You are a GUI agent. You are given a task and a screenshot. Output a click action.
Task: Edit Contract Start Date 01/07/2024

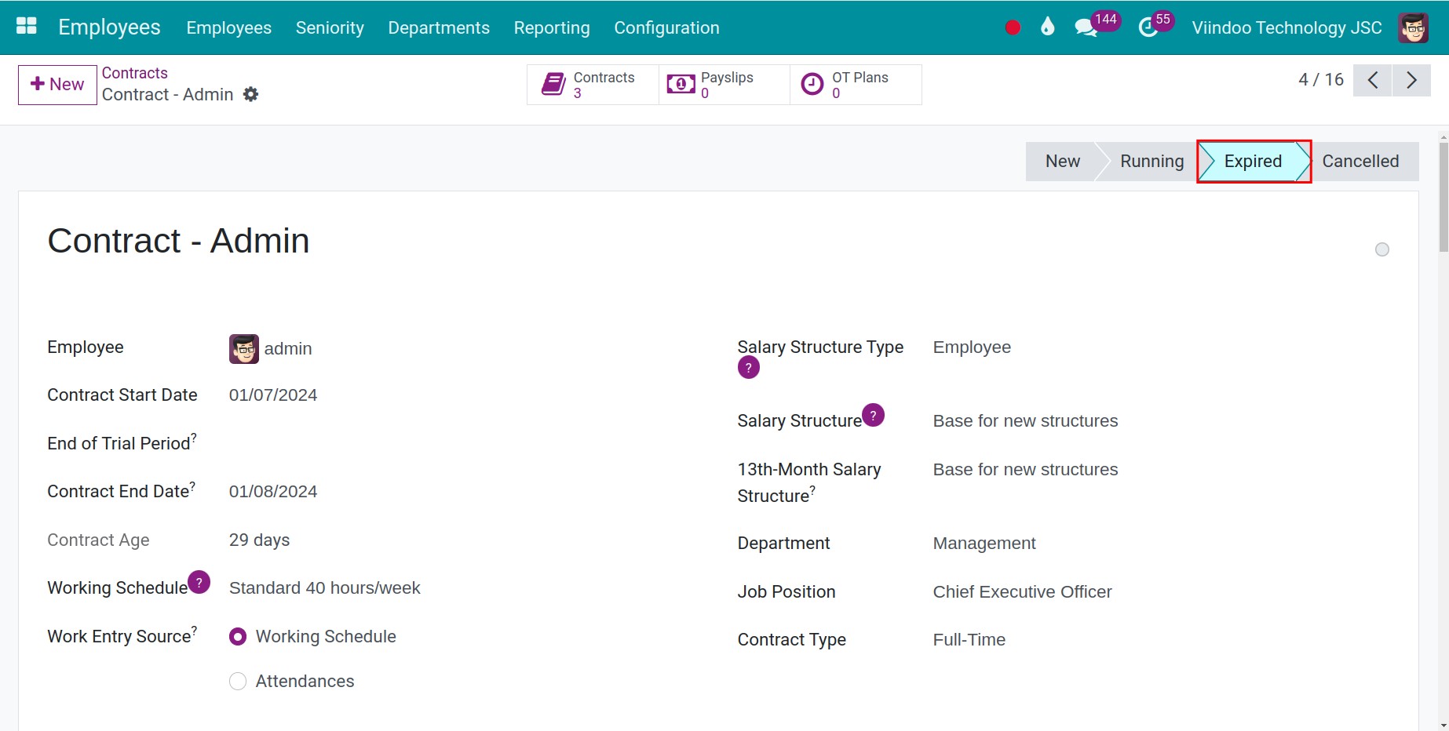click(x=273, y=395)
